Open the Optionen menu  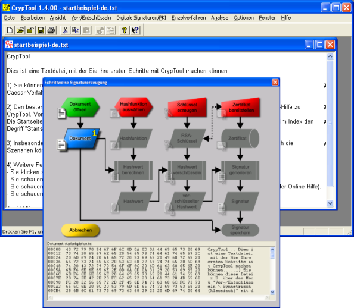(x=244, y=18)
